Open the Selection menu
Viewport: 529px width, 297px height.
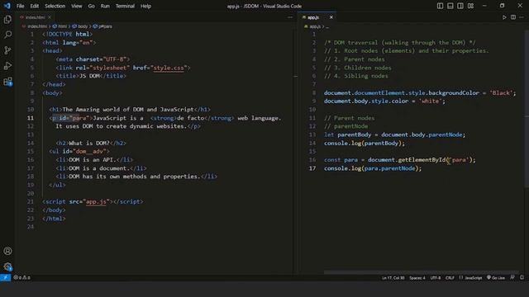click(55, 6)
